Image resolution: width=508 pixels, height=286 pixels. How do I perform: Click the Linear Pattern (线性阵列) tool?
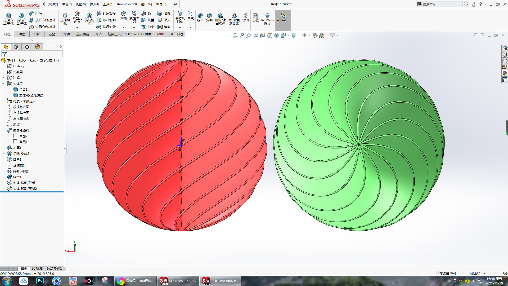134,17
